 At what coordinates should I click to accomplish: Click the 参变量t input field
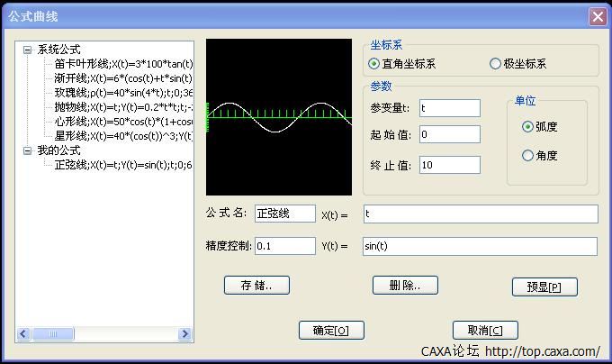pos(450,108)
